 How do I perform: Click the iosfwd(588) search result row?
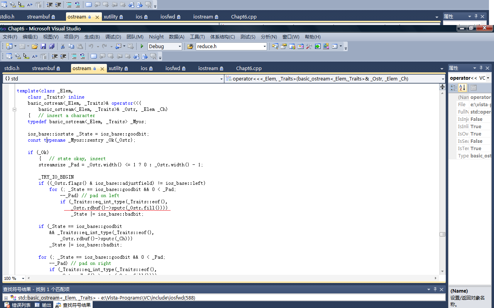pos(224,298)
